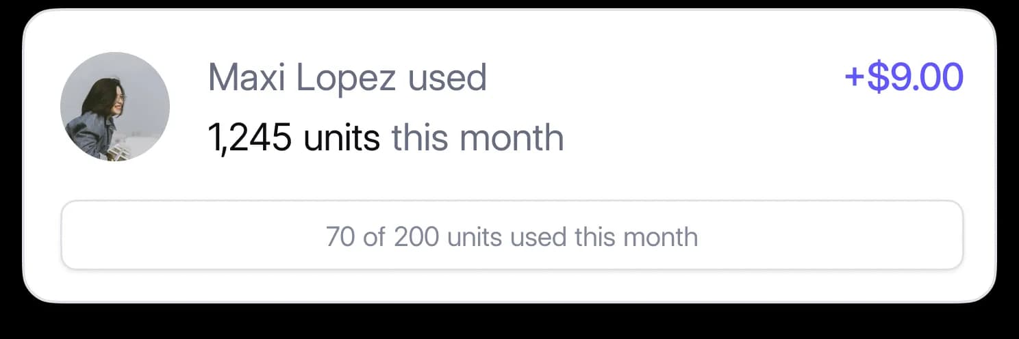Click the number 1,245

(x=250, y=139)
